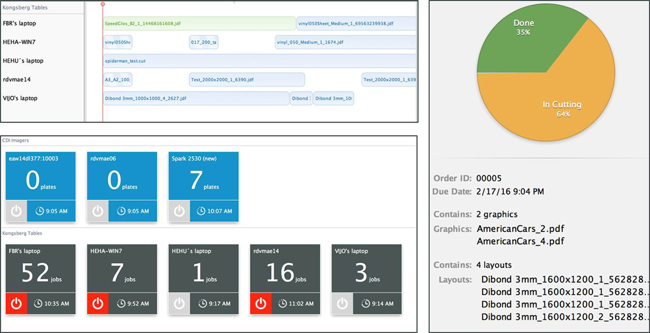650x333 pixels.
Task: Click the power icon on eaw14dl377:10003 imager
Action: (x=16, y=211)
